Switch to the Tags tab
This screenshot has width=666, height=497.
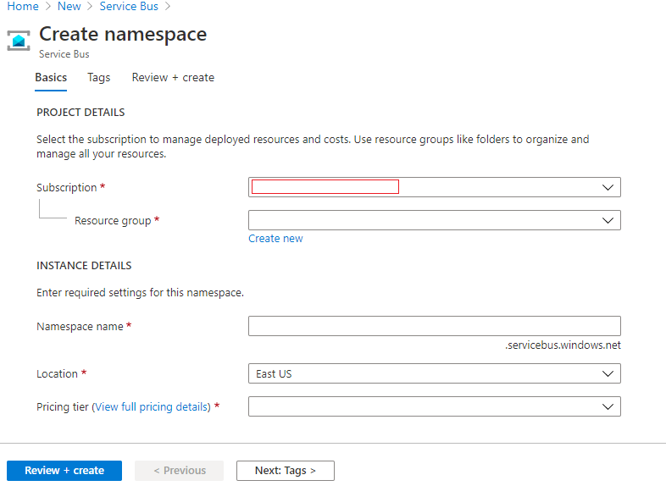(99, 77)
